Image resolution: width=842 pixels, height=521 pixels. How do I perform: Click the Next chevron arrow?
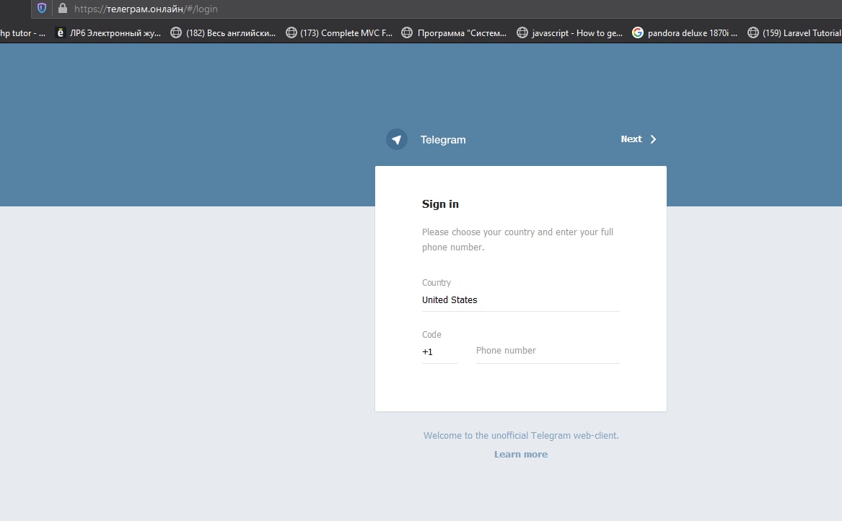[653, 139]
